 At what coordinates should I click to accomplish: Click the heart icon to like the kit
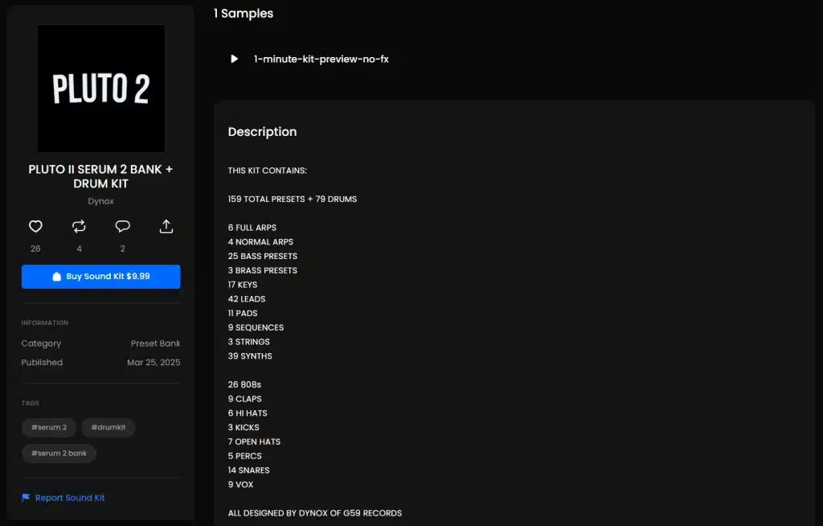pos(35,227)
